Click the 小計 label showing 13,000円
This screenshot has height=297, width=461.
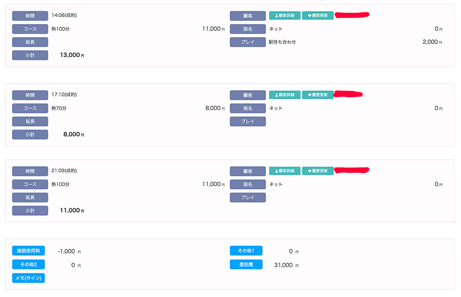(30, 55)
